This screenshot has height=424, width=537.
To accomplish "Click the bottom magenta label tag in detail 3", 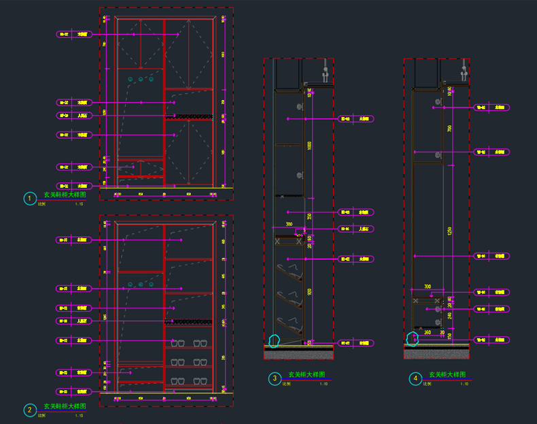I will click(356, 343).
